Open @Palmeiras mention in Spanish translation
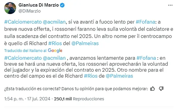Image resolution: width=178 pixels, height=109 pixels. 119,76
